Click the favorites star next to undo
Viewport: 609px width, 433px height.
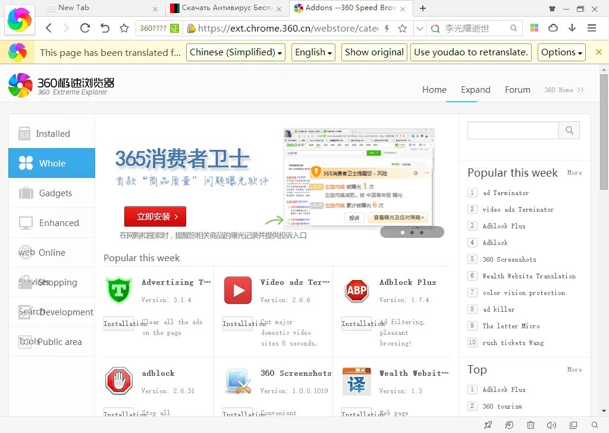tap(124, 28)
